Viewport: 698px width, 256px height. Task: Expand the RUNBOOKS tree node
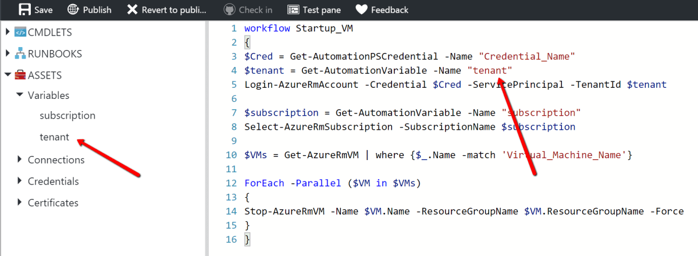point(8,54)
